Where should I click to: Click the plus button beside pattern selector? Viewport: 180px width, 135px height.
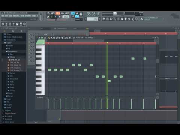click(99, 19)
